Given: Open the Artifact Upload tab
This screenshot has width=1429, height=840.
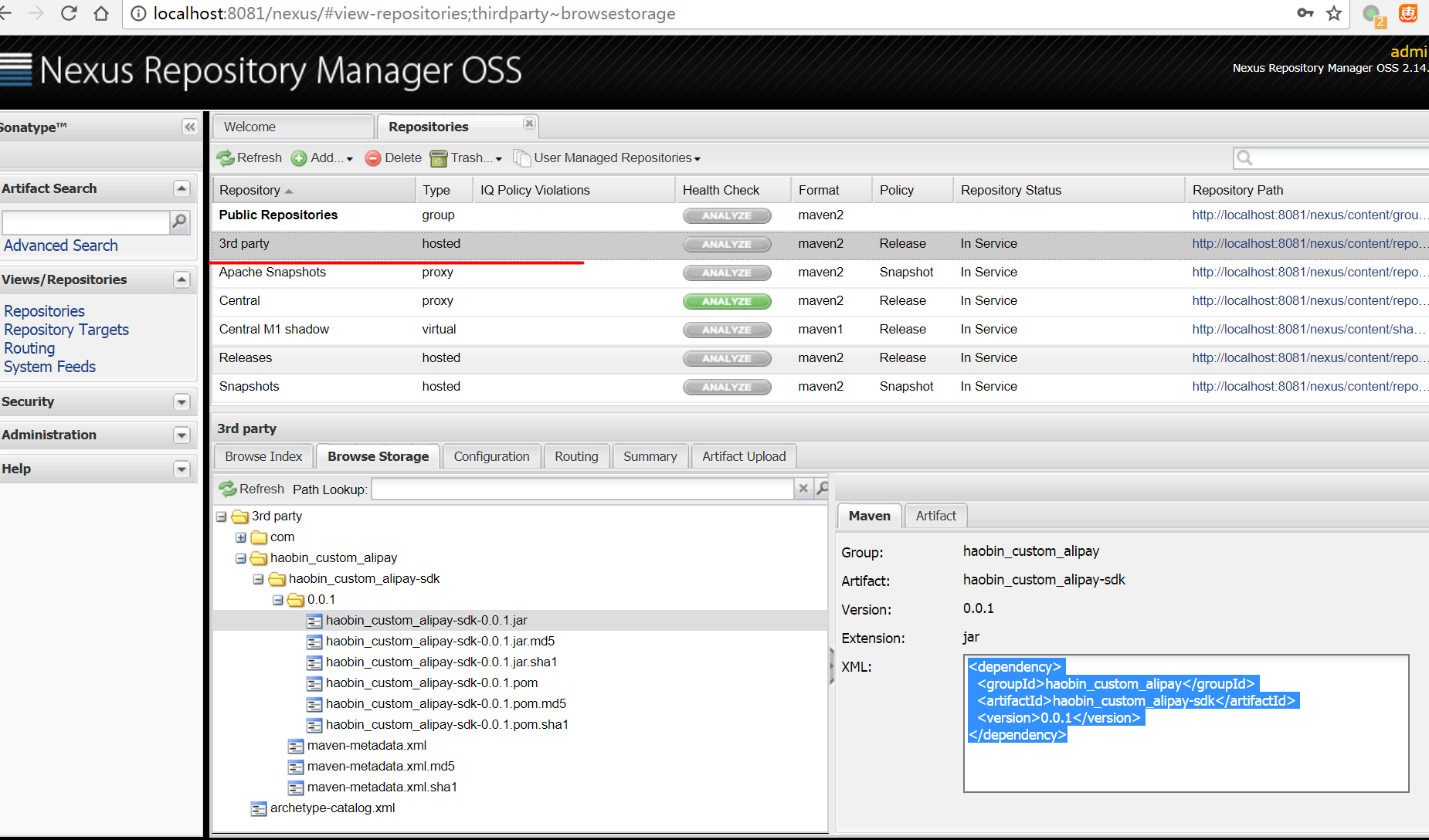Looking at the screenshot, I should click(744, 456).
